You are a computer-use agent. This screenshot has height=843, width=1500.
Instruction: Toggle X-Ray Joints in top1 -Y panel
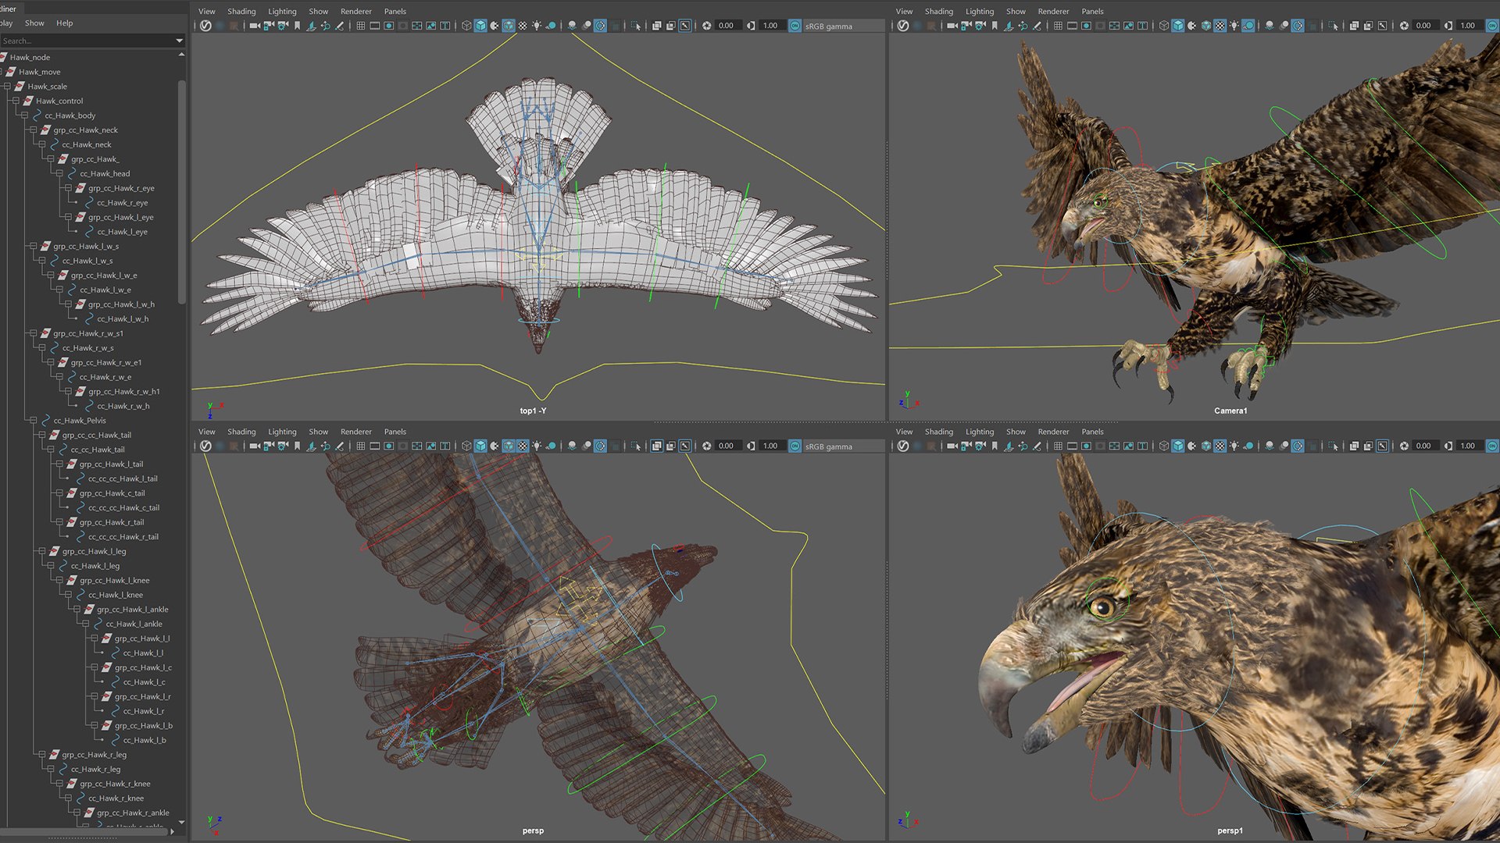(x=684, y=26)
